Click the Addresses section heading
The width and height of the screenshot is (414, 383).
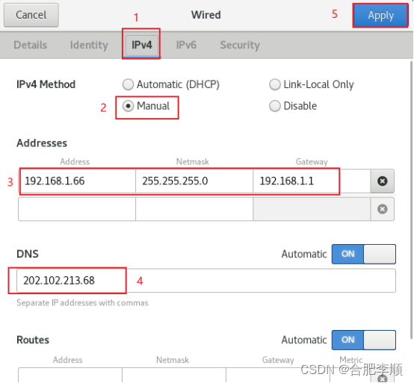click(x=42, y=143)
